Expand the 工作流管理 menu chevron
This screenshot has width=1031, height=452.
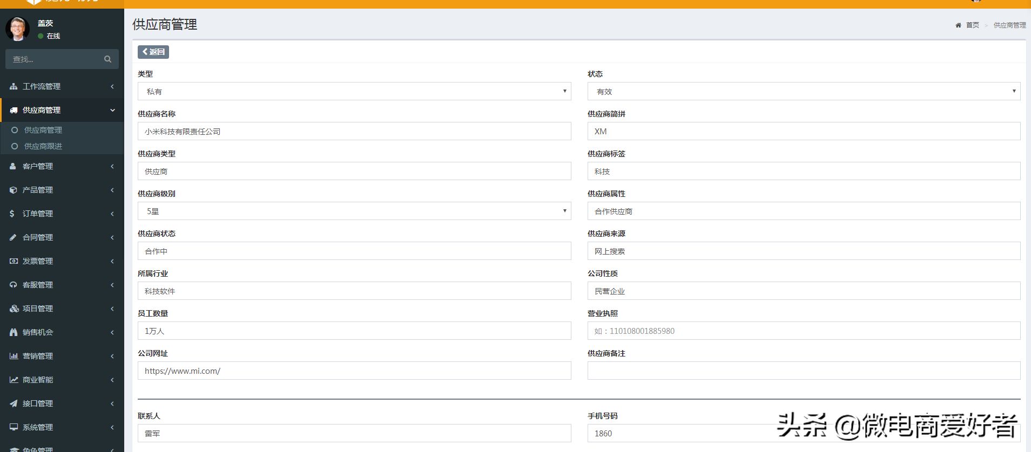(x=112, y=86)
